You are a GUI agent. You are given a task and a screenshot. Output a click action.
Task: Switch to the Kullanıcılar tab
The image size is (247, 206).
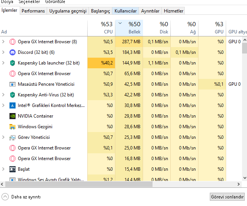pos(126,11)
